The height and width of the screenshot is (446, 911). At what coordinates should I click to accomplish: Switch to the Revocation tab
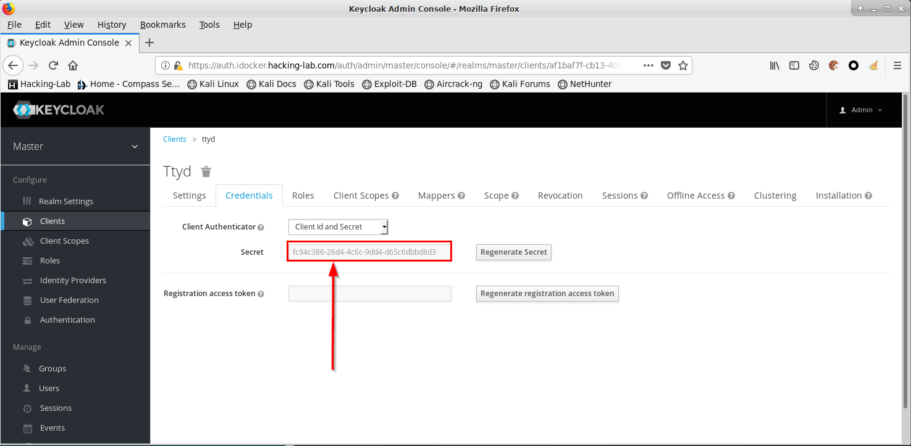560,196
